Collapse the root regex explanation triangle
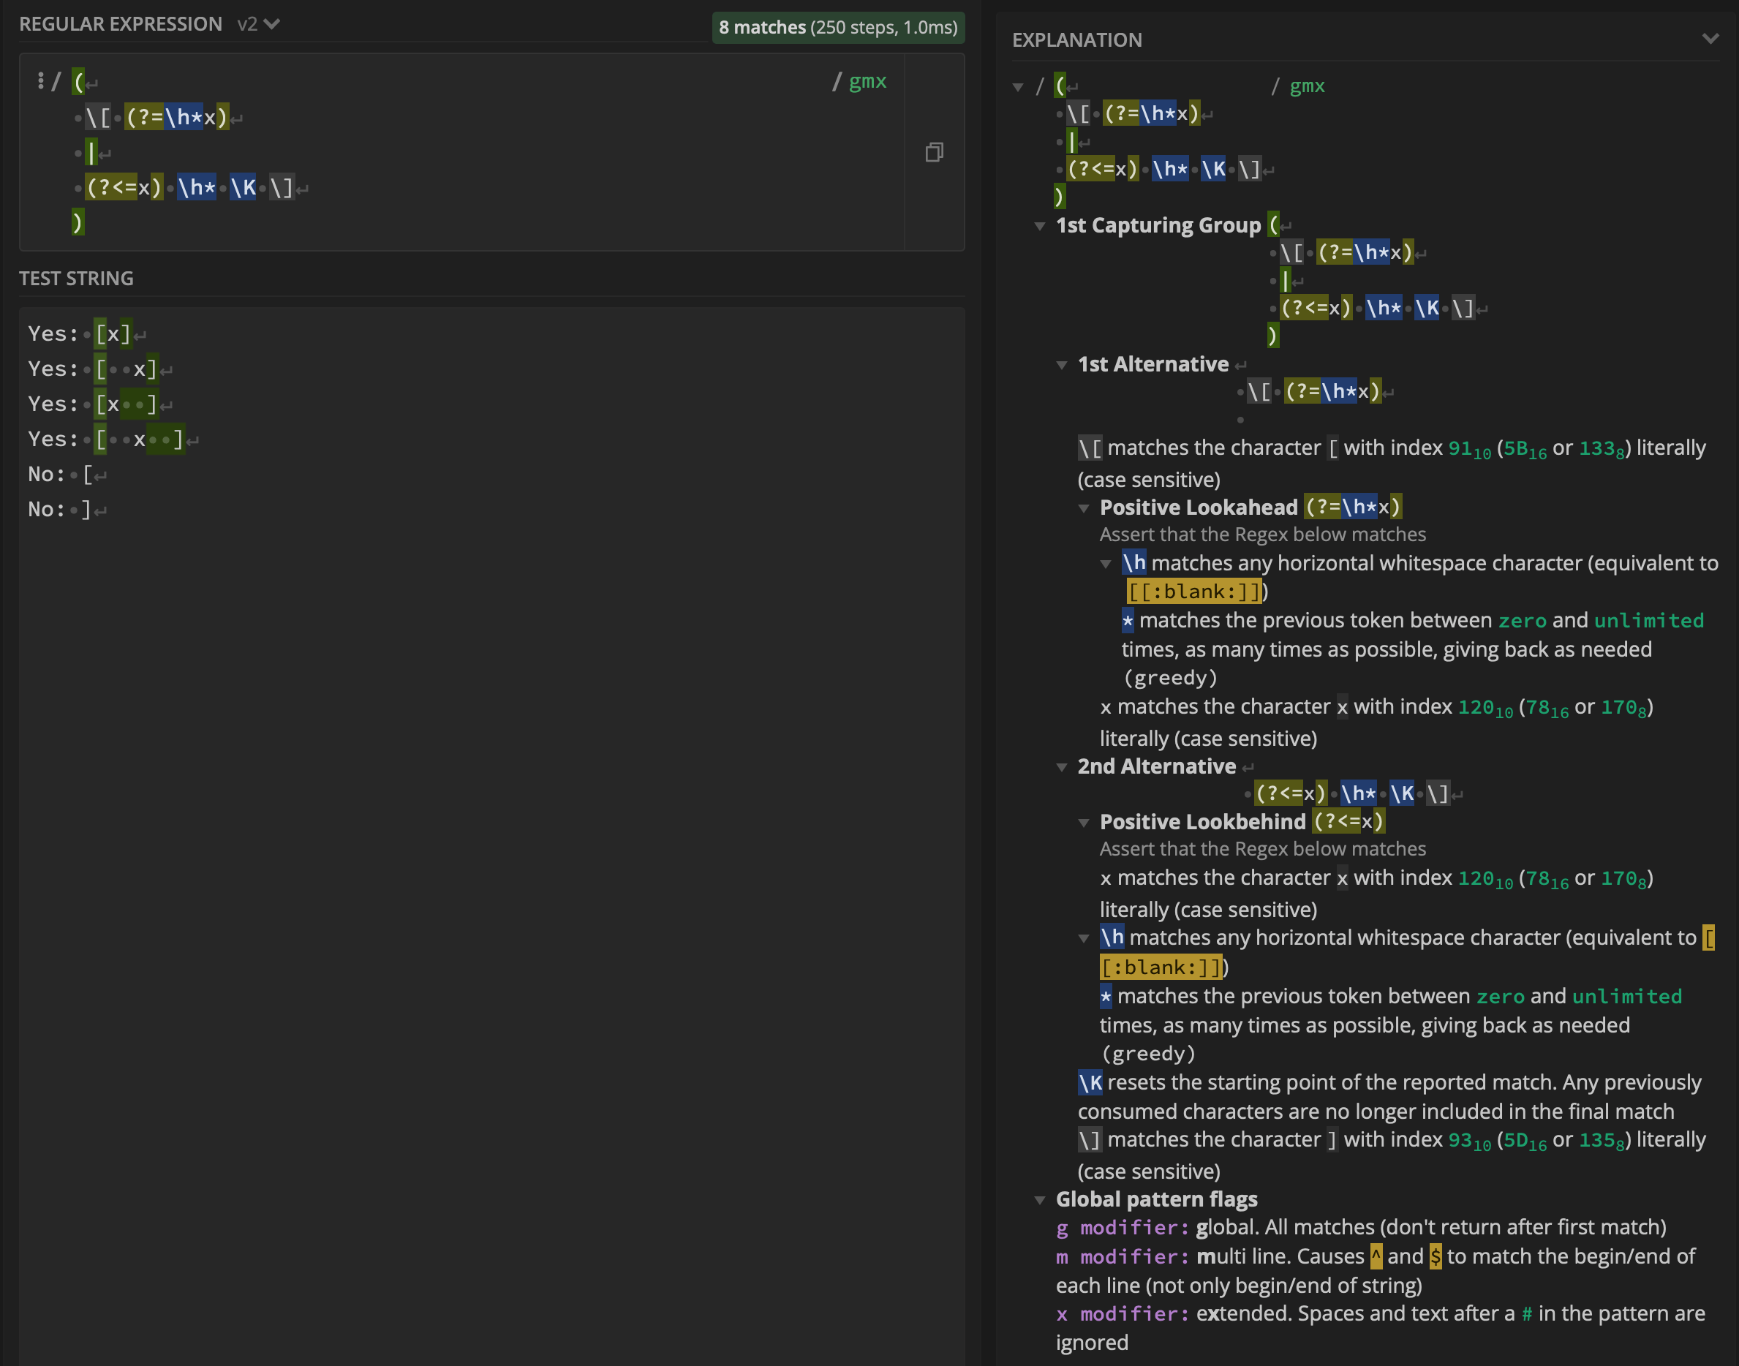 (x=1017, y=87)
